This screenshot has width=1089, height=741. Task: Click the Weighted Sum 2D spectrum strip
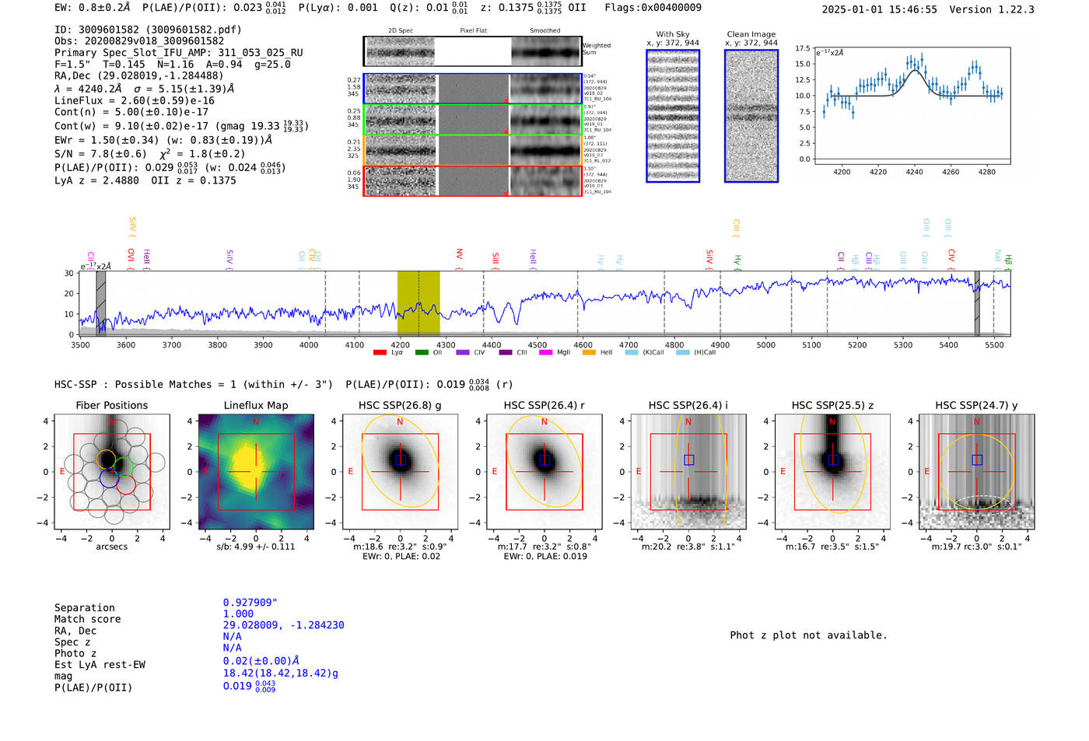[x=472, y=51]
